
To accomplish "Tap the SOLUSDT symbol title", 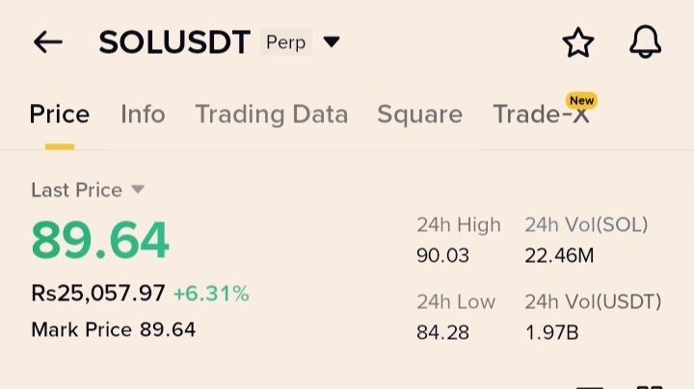I will (x=174, y=42).
